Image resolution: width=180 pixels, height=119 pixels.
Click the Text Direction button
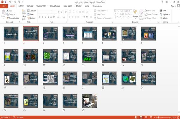(101, 11)
